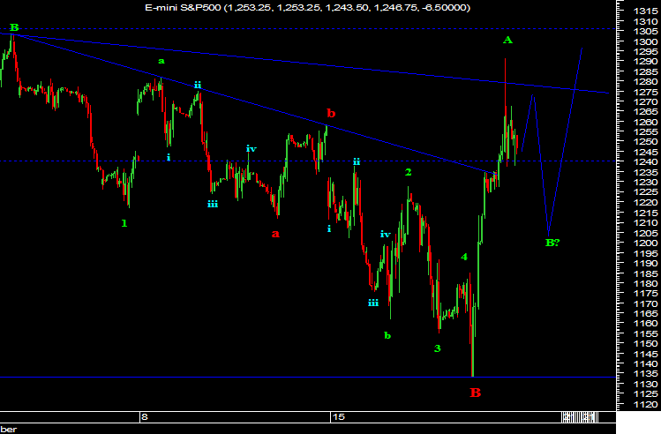Click the 8 date label on time axis
The width and height of the screenshot is (661, 434).
coord(145,416)
